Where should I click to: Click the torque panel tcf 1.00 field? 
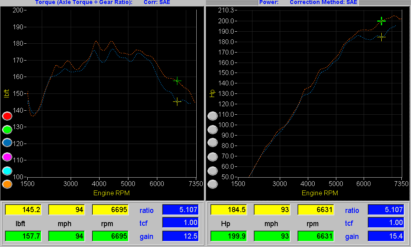[180, 223]
